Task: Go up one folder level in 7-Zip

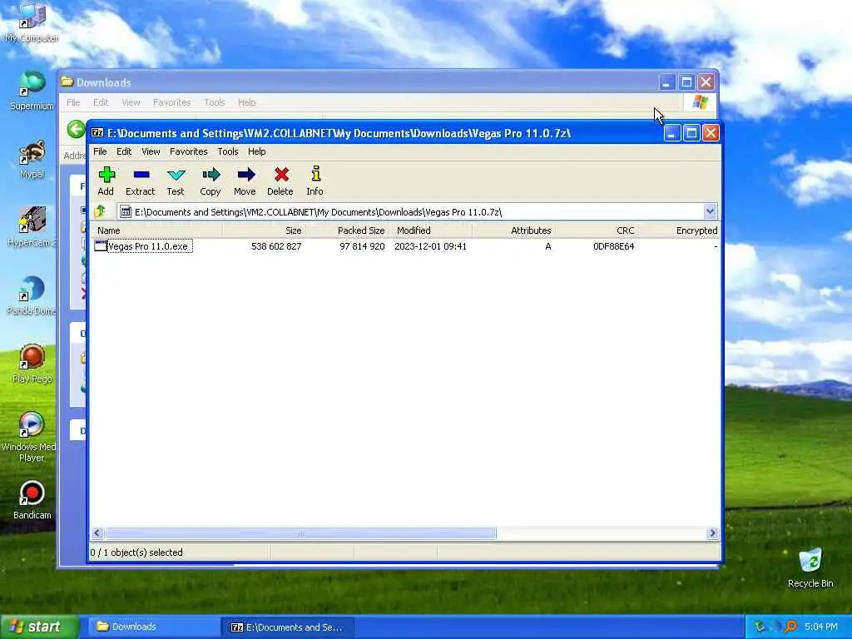Action: click(x=100, y=211)
